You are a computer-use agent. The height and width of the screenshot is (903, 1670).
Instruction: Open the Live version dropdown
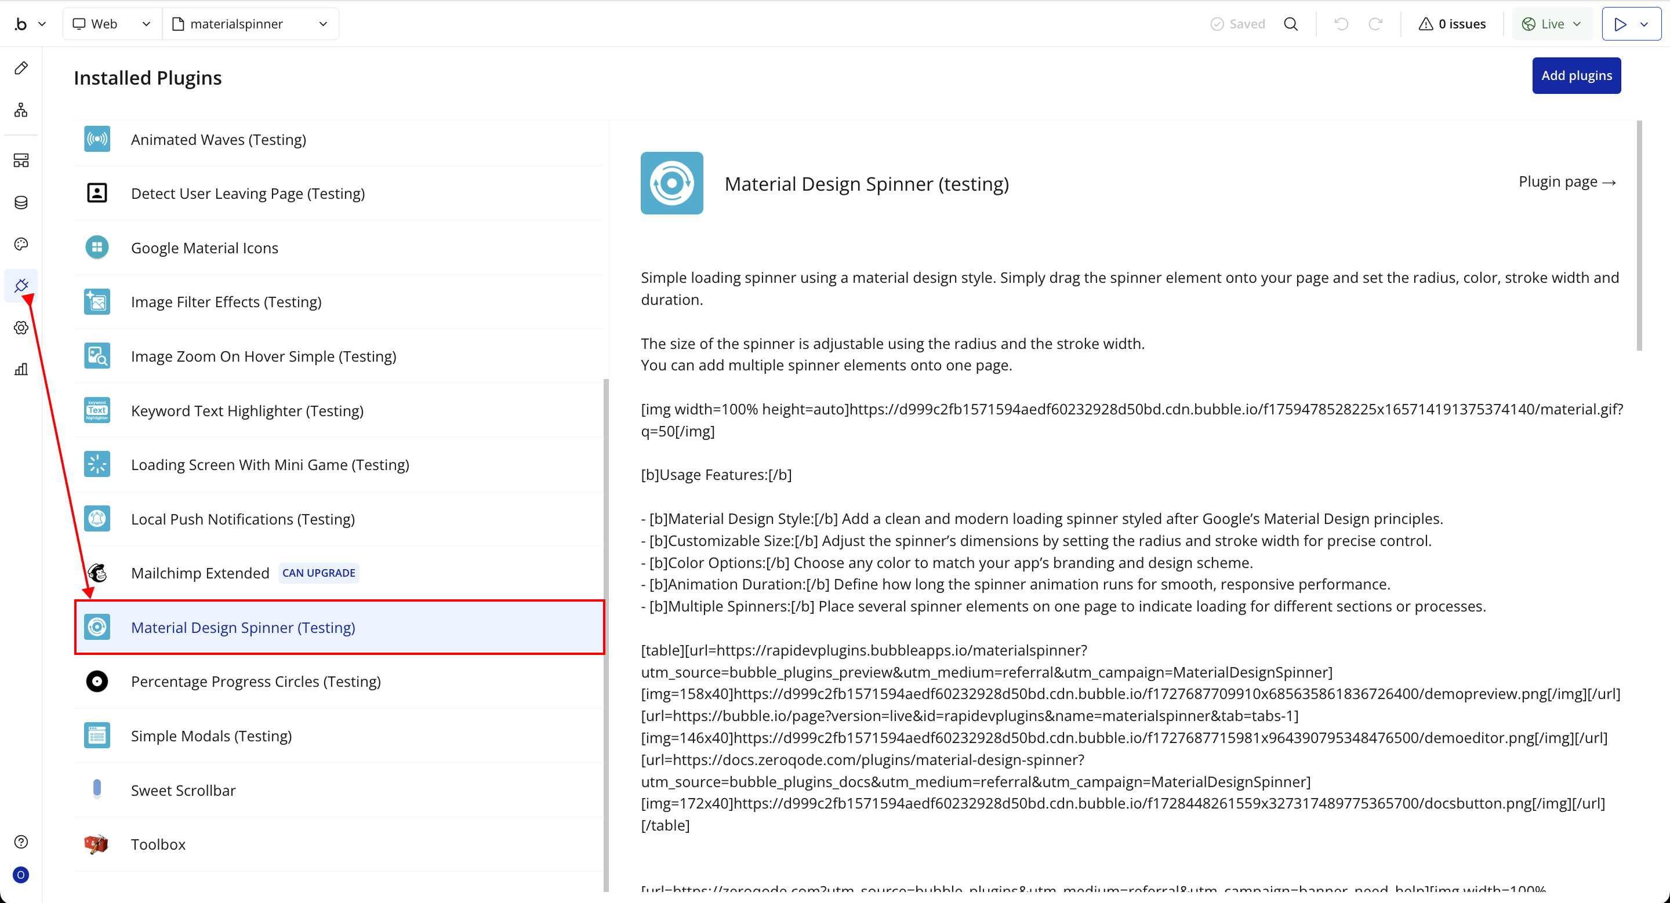(x=1551, y=24)
